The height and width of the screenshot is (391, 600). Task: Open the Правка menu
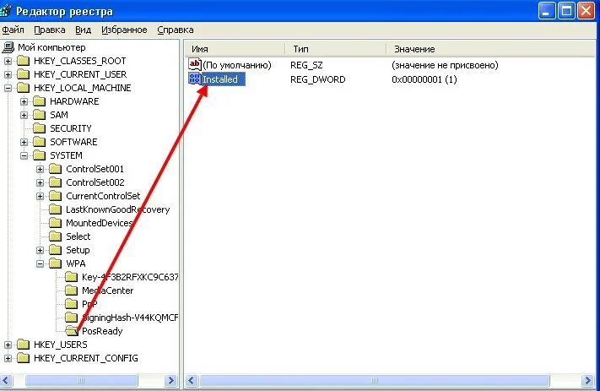pyautogui.click(x=49, y=30)
